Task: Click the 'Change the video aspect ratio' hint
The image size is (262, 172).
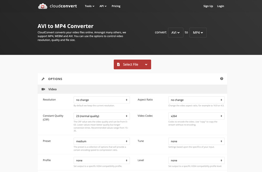Action: (x=196, y=105)
